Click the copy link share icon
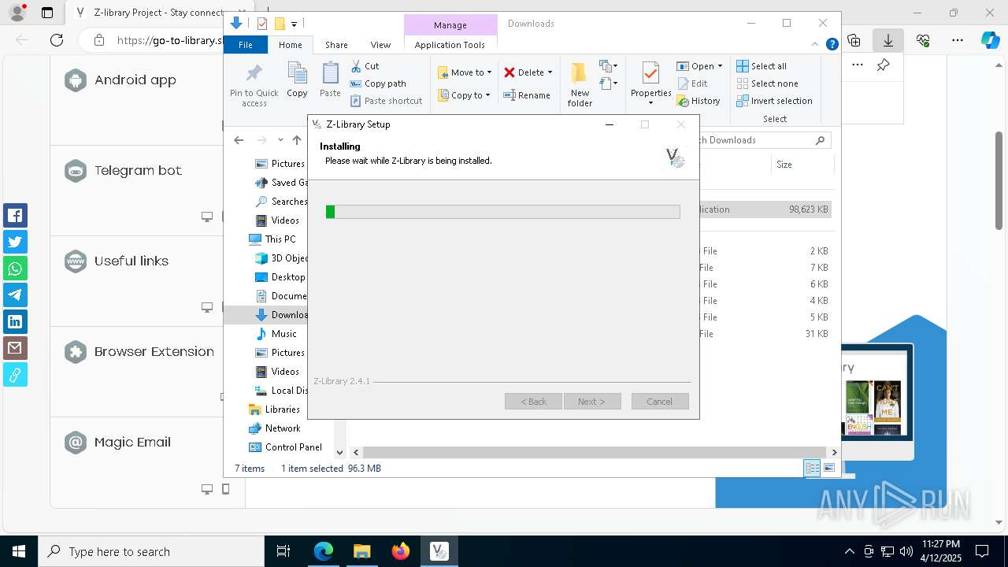This screenshot has width=1008, height=567. [15, 375]
